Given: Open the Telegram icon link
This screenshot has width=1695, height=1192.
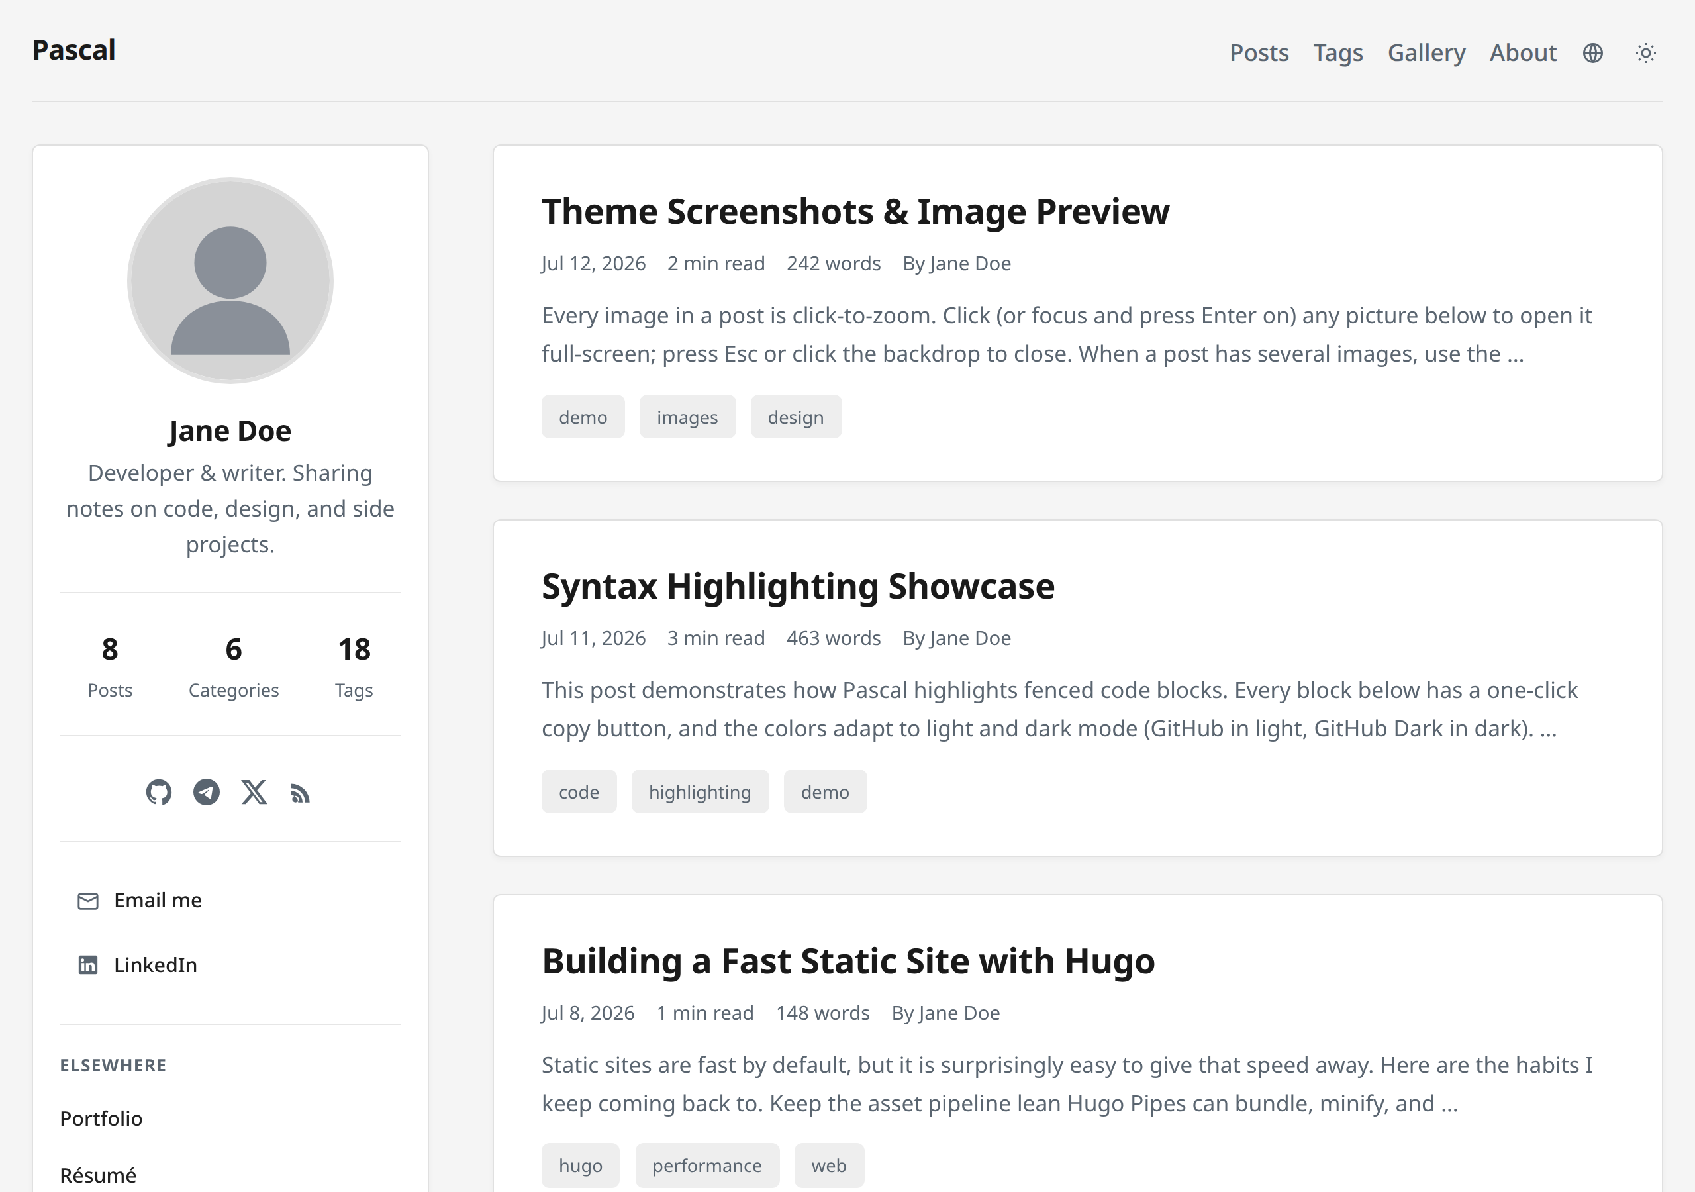Looking at the screenshot, I should [x=207, y=793].
